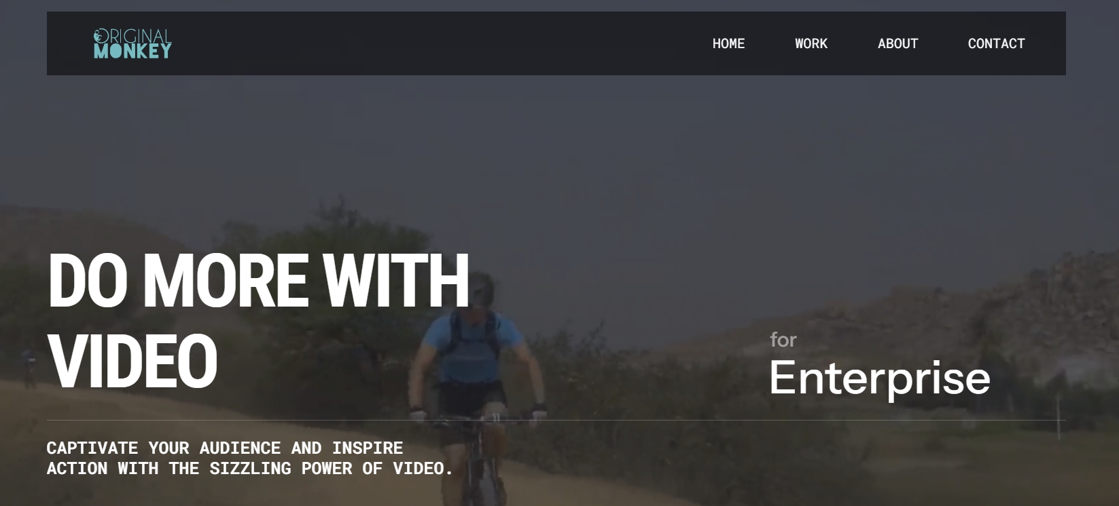Click the cyclist in the background video

point(476,393)
